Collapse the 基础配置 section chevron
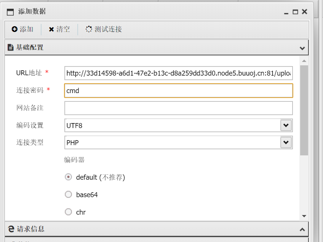This screenshot has height=242, width=323. [302, 48]
